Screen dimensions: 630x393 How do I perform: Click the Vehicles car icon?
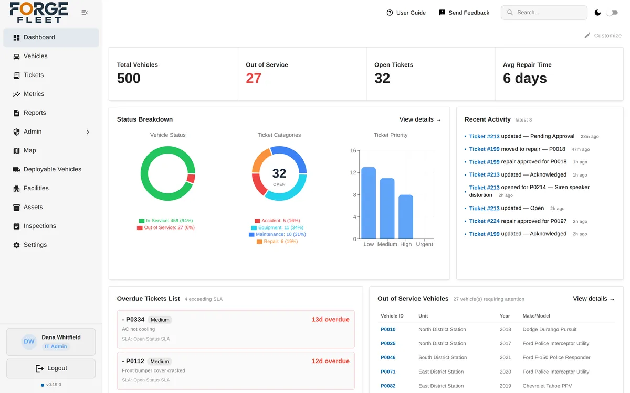point(16,57)
